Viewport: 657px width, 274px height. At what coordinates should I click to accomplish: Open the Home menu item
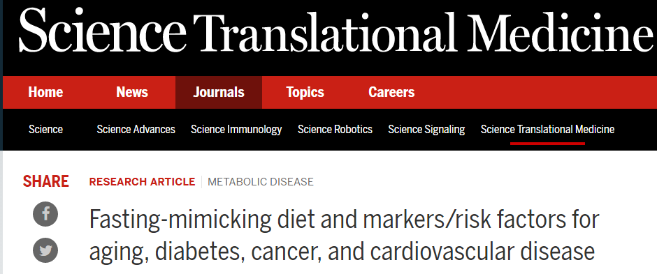[45, 92]
